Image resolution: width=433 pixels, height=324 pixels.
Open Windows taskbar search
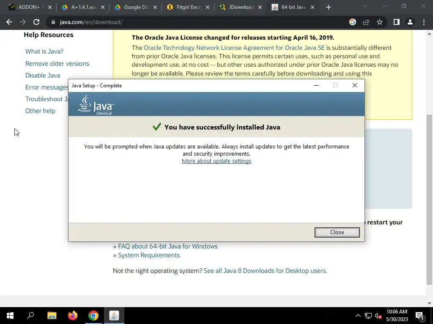pyautogui.click(x=30, y=316)
